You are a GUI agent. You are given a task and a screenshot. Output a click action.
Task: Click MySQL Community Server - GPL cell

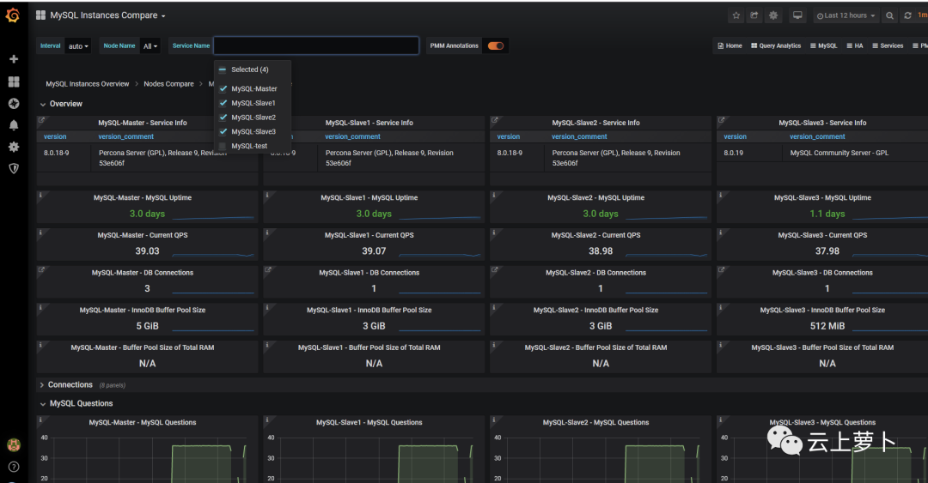(839, 153)
